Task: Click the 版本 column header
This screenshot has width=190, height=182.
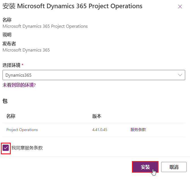Action: coord(97,116)
